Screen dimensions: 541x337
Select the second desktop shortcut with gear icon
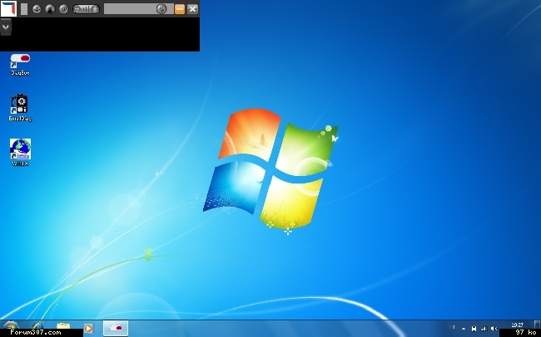tap(20, 107)
